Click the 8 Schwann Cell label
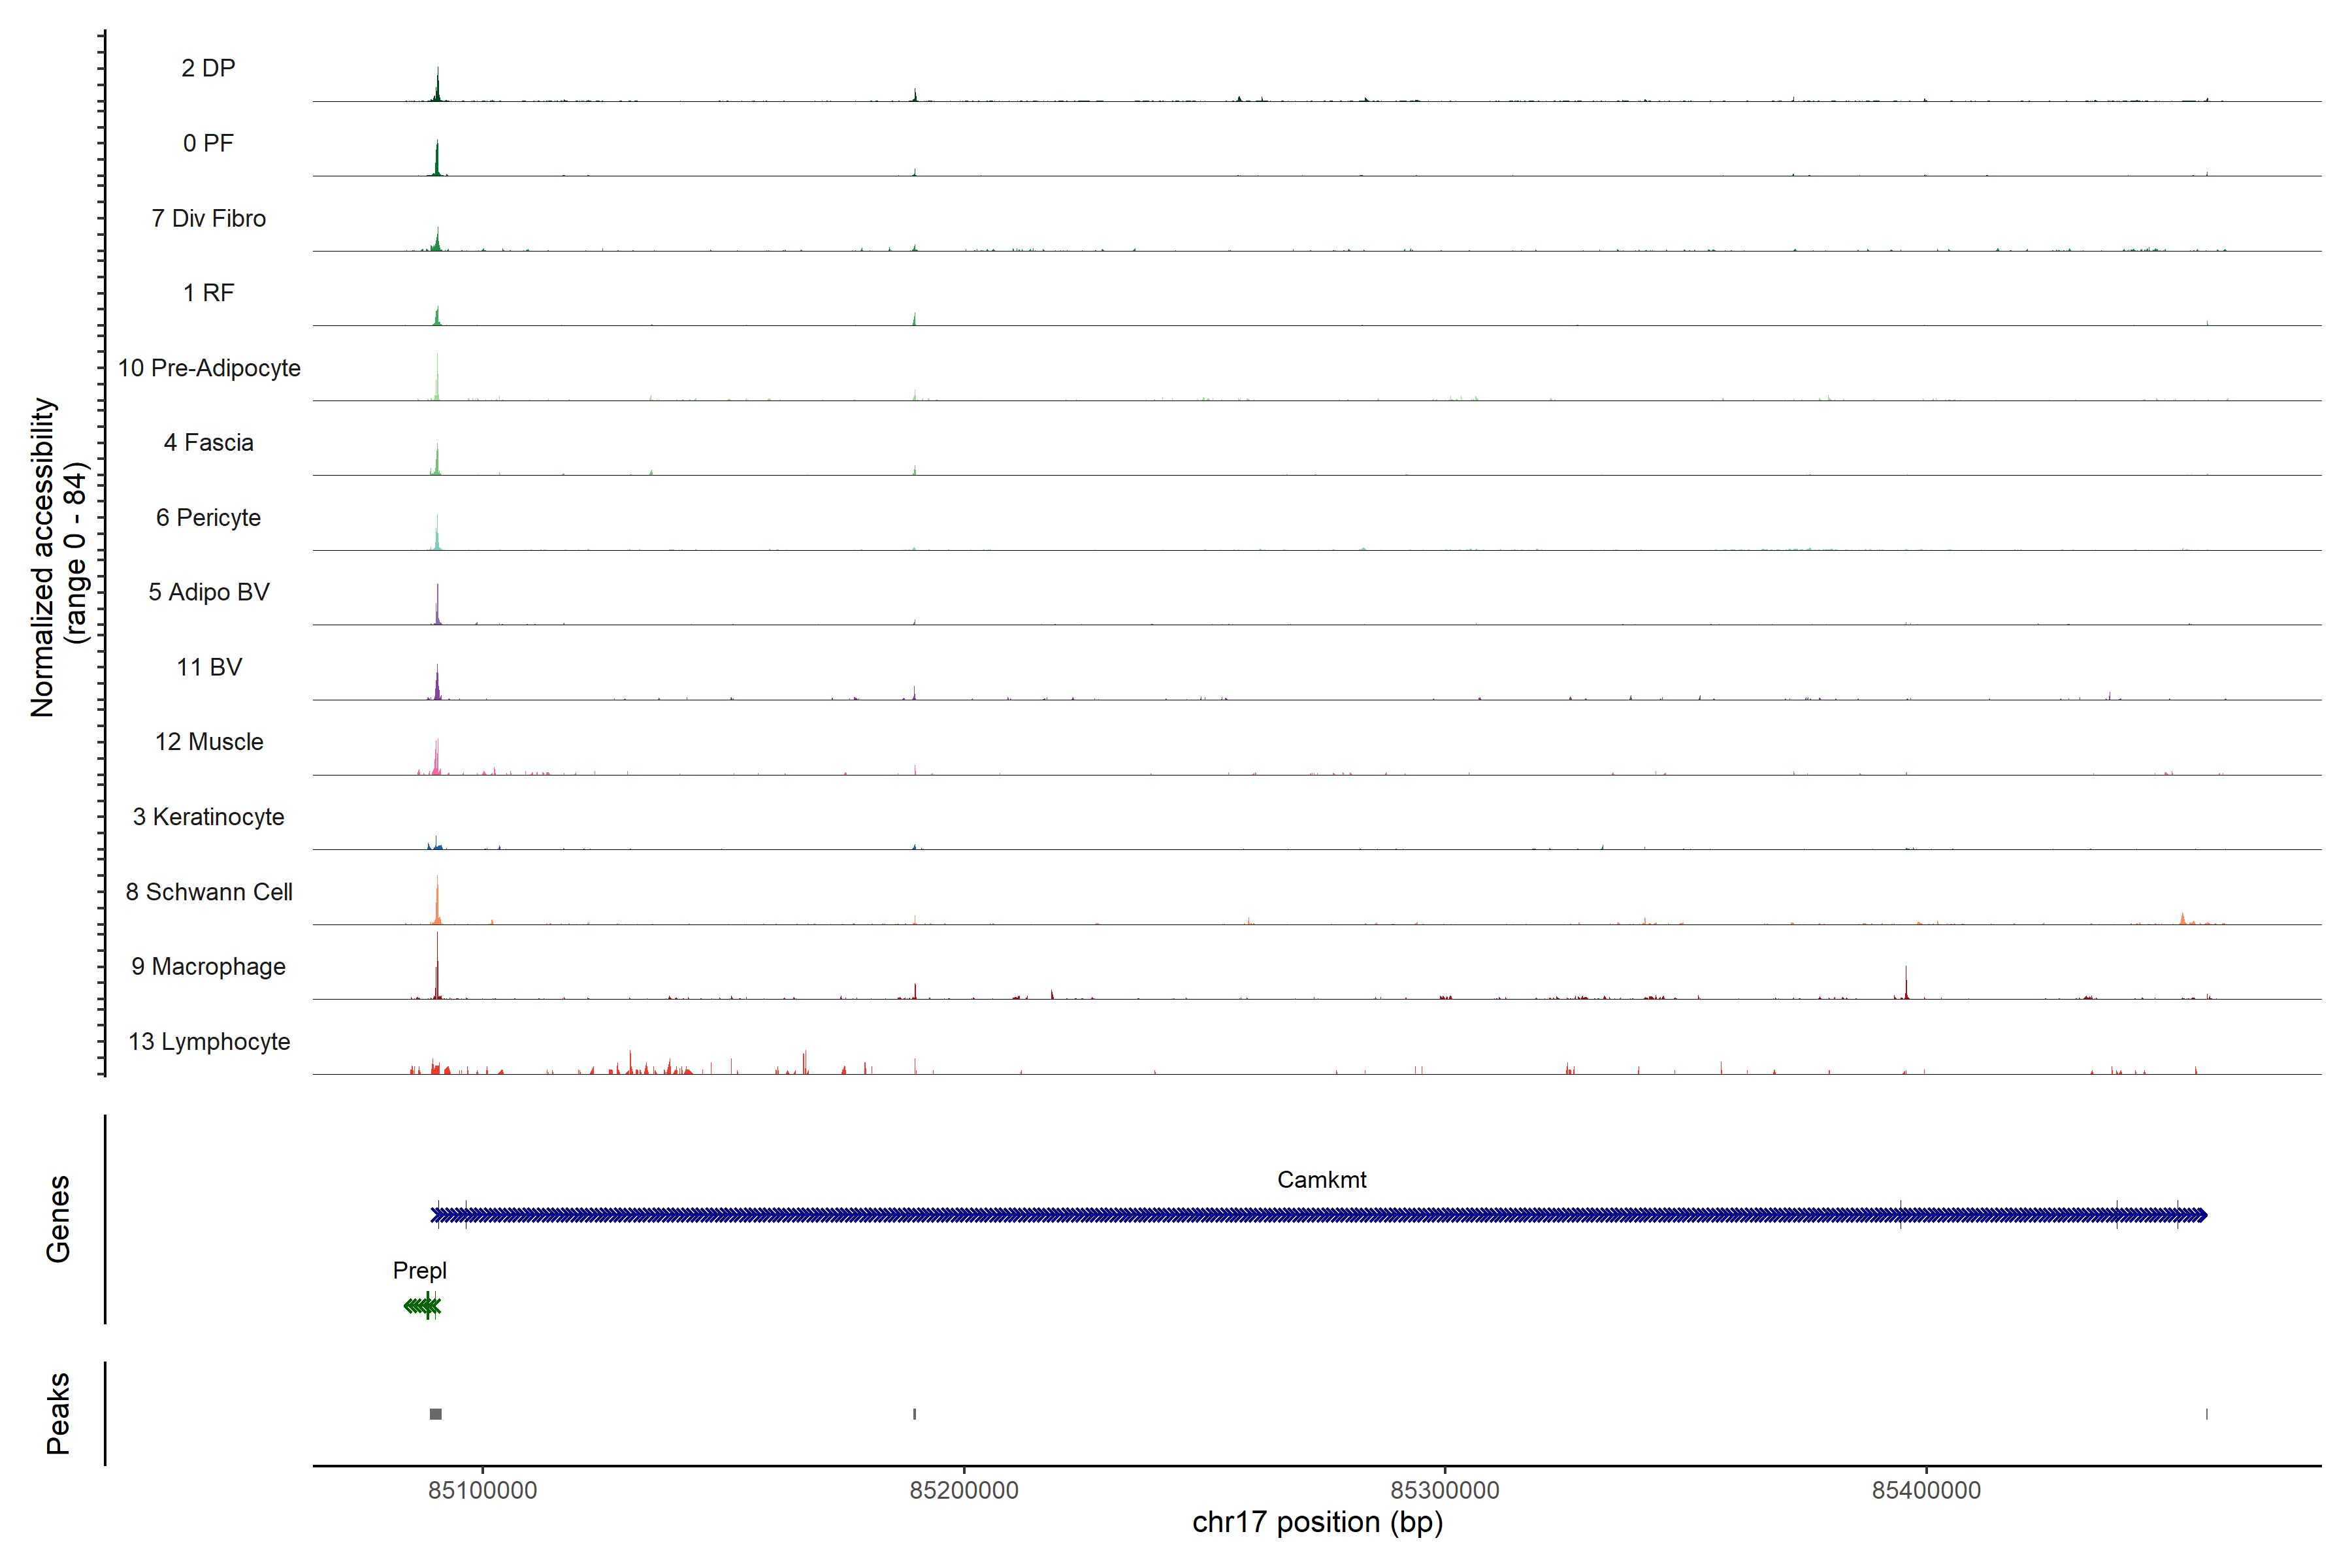Viewport: 2352px width, 1568px height. point(208,891)
